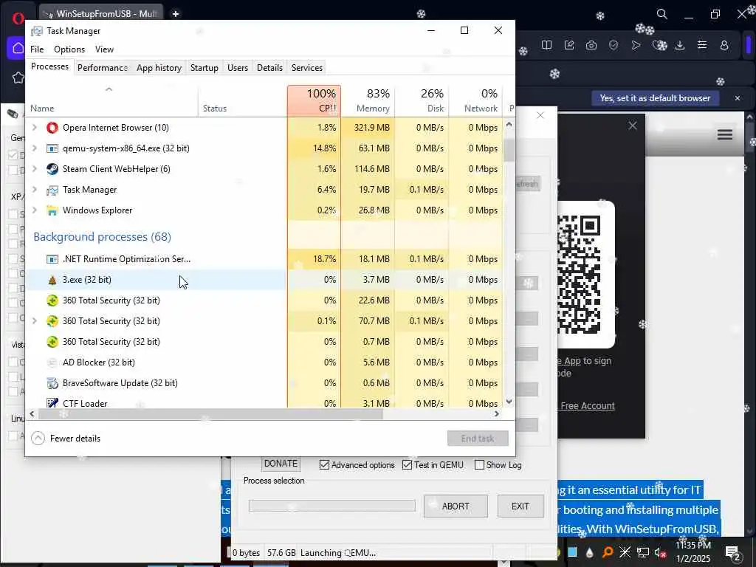Open the webpage hamburger menu icon
The image size is (756, 567).
click(x=725, y=134)
